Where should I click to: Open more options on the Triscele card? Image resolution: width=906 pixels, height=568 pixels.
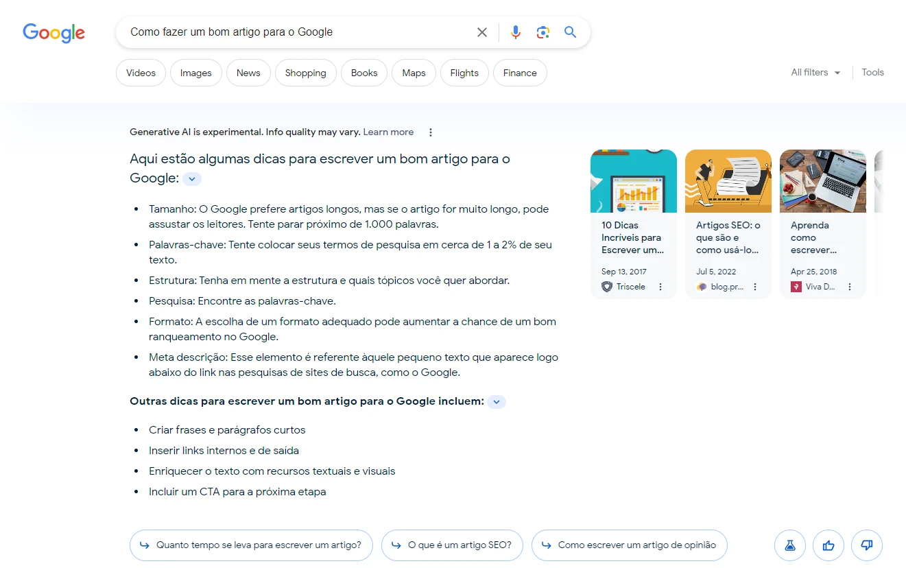(x=660, y=287)
